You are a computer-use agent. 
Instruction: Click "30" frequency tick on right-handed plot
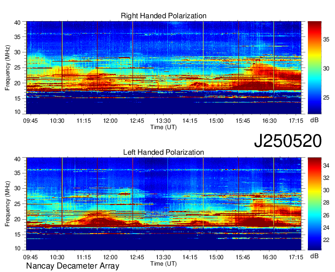point(17,52)
